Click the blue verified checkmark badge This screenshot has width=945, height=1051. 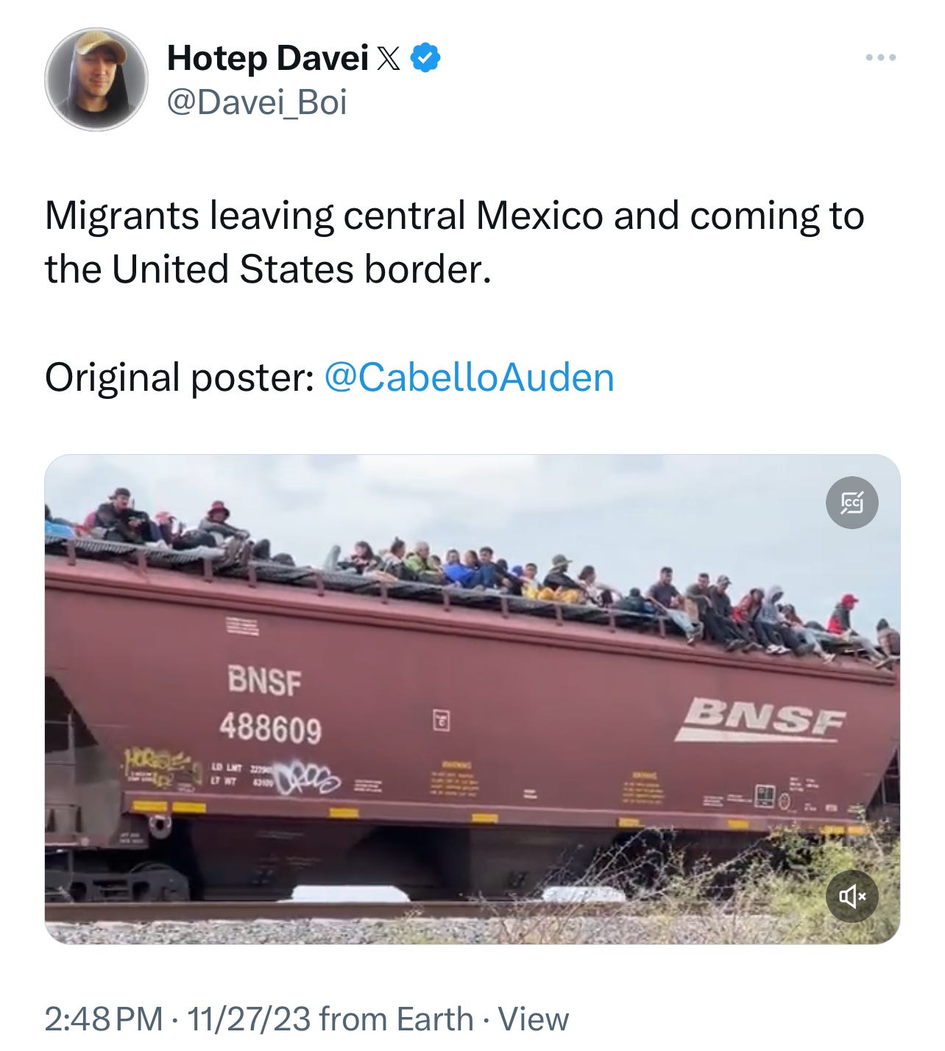[x=425, y=58]
